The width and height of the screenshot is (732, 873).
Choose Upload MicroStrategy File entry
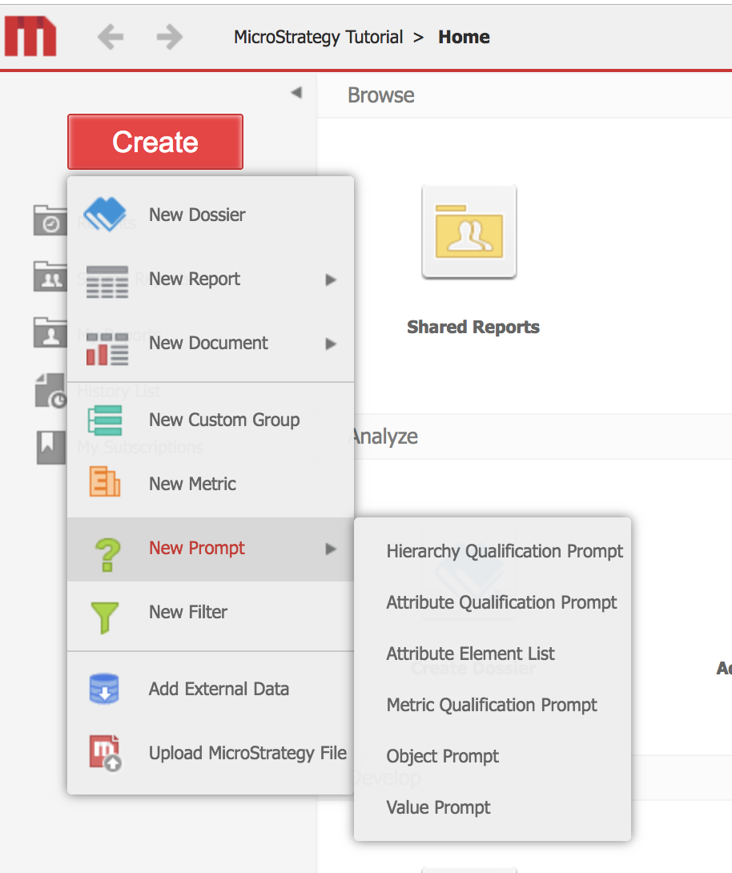(247, 753)
